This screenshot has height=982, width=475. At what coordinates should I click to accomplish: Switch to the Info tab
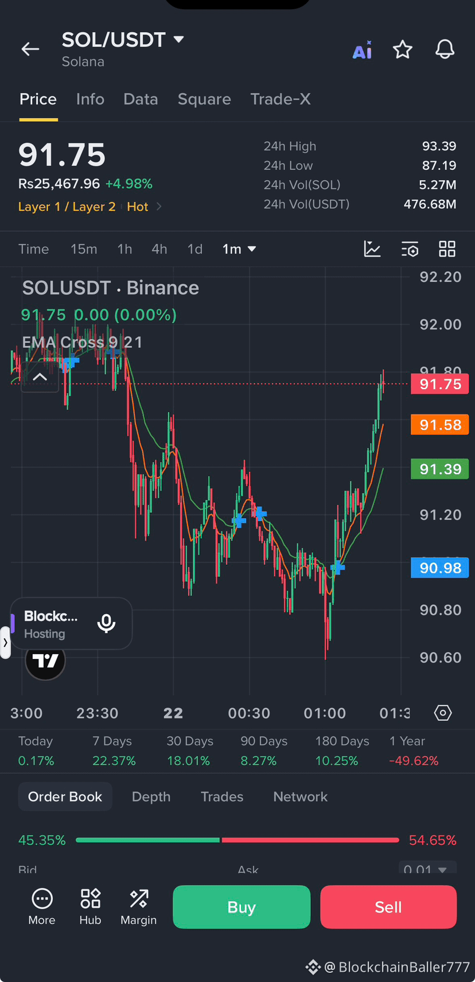click(90, 99)
